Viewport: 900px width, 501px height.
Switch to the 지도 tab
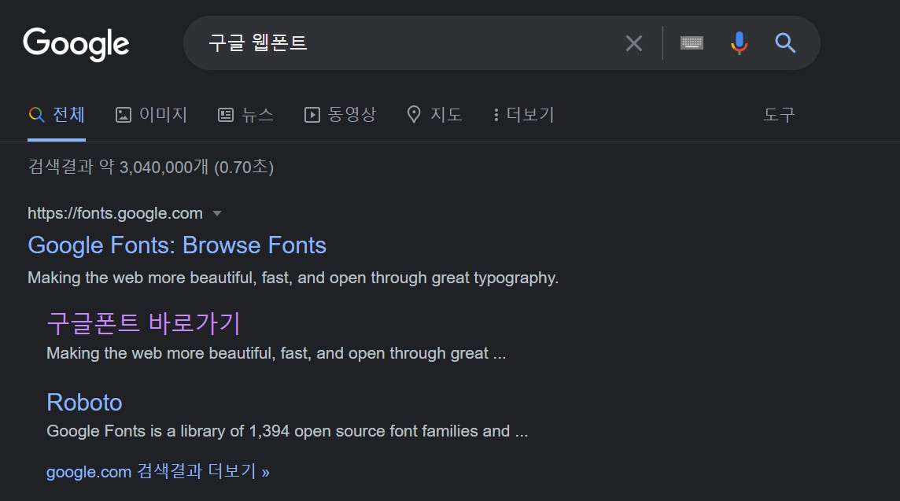click(434, 115)
